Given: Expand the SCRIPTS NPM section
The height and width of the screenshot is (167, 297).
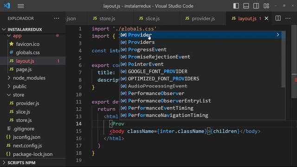Looking at the screenshot, I should click(x=21, y=163).
